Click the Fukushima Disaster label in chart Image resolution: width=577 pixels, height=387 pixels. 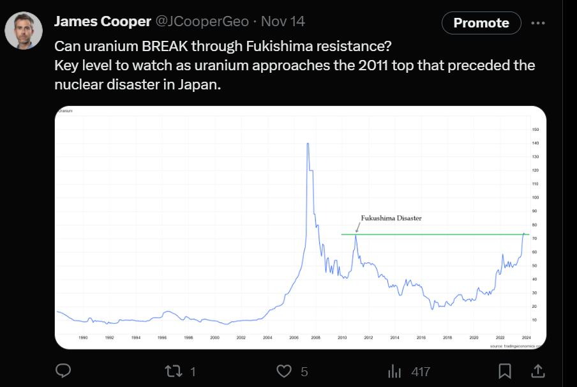pyautogui.click(x=391, y=218)
